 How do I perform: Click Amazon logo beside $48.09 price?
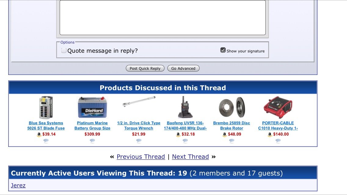(225, 134)
